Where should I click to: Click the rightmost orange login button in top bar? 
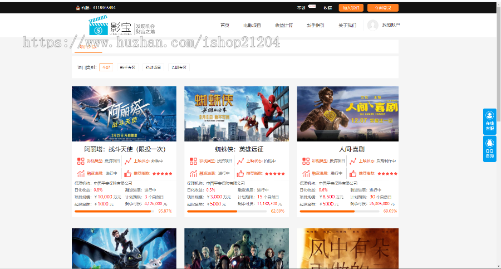pos(383,8)
